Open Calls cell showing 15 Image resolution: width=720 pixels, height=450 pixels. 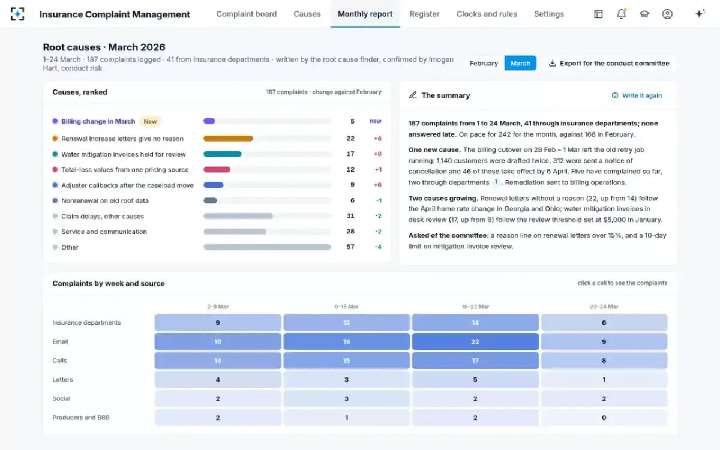[346, 361]
